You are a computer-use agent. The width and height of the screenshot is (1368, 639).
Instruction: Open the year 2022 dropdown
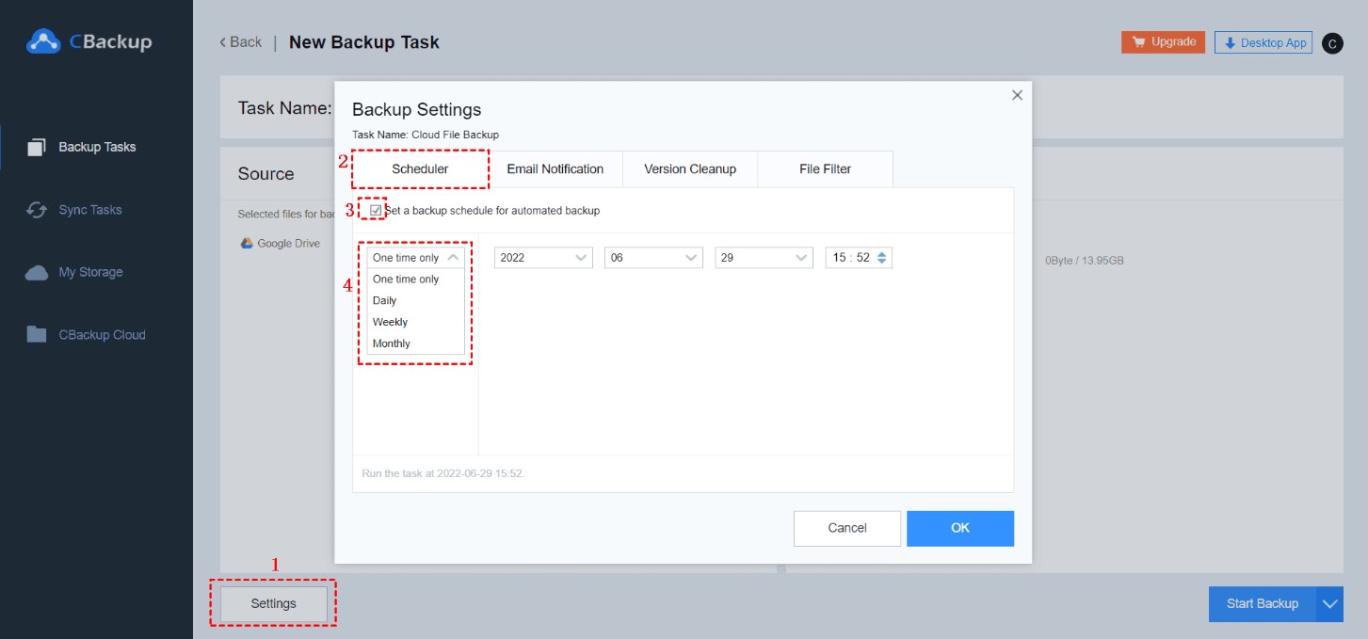[543, 257]
